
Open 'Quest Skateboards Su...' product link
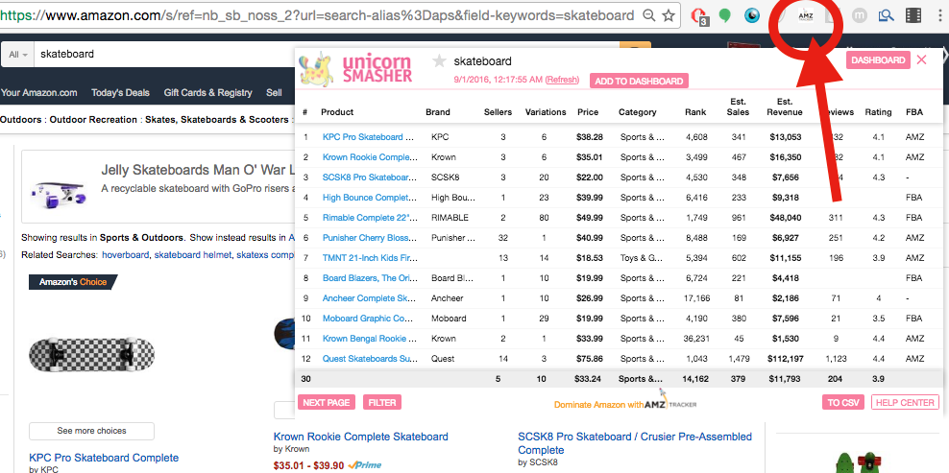click(370, 359)
